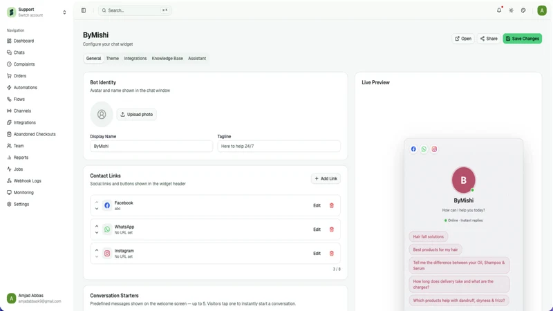Click the Instagram logo in contact links
Viewport: 553px width, 311px height.
[107, 254]
